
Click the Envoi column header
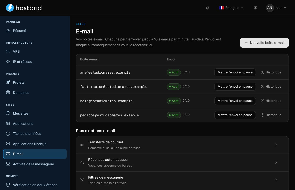click(171, 59)
